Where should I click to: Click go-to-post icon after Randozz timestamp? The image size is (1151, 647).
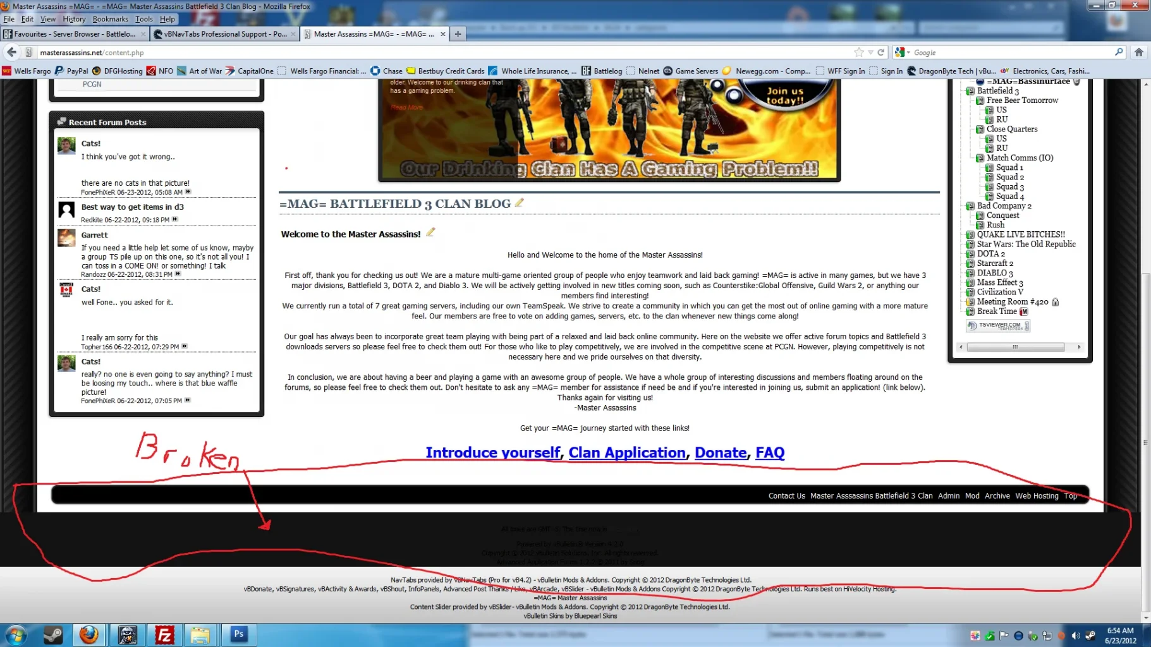pyautogui.click(x=178, y=274)
